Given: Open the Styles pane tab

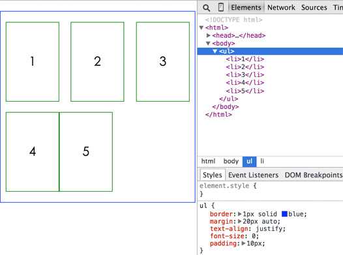Looking at the screenshot, I should (x=213, y=175).
